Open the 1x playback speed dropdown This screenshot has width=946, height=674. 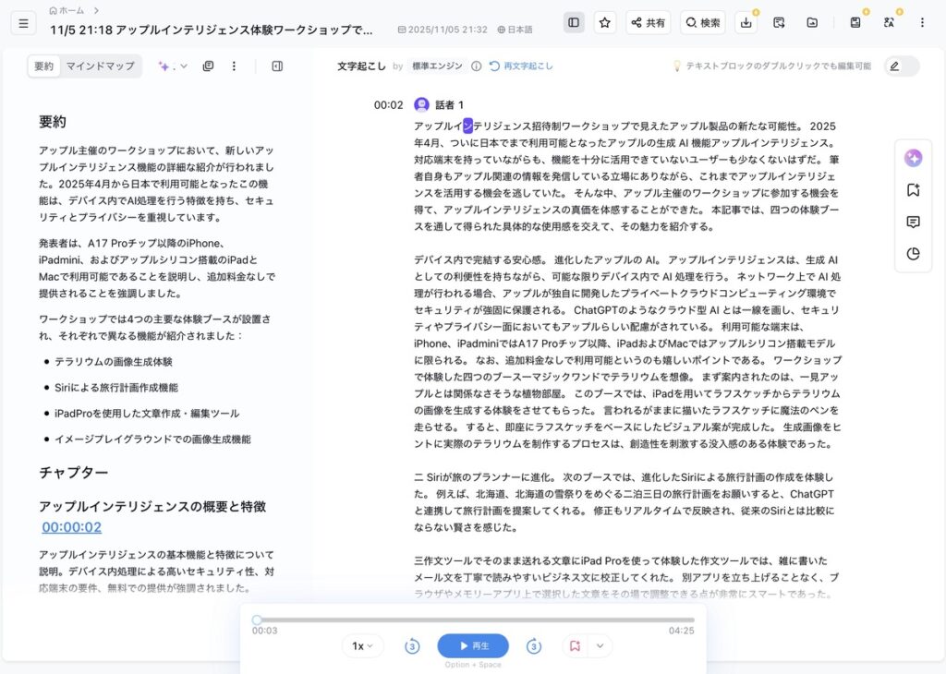coord(362,646)
